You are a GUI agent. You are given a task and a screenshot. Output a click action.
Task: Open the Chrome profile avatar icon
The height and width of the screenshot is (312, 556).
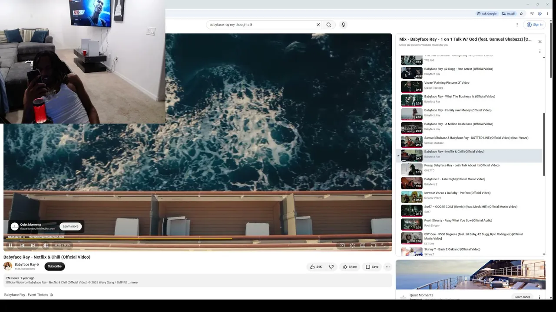[540, 13]
